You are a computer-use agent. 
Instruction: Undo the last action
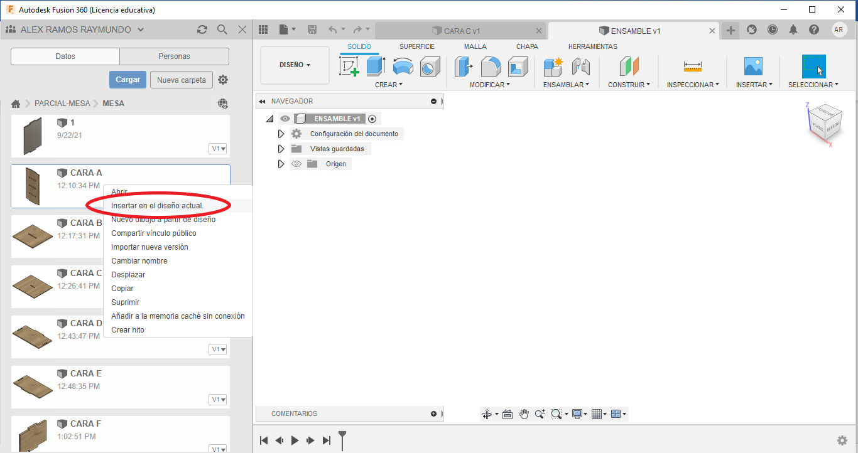coord(333,29)
